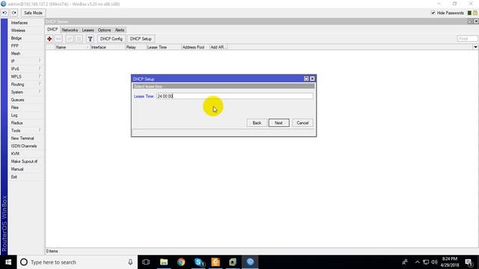Click the taskbar microphone icon

pos(130,262)
